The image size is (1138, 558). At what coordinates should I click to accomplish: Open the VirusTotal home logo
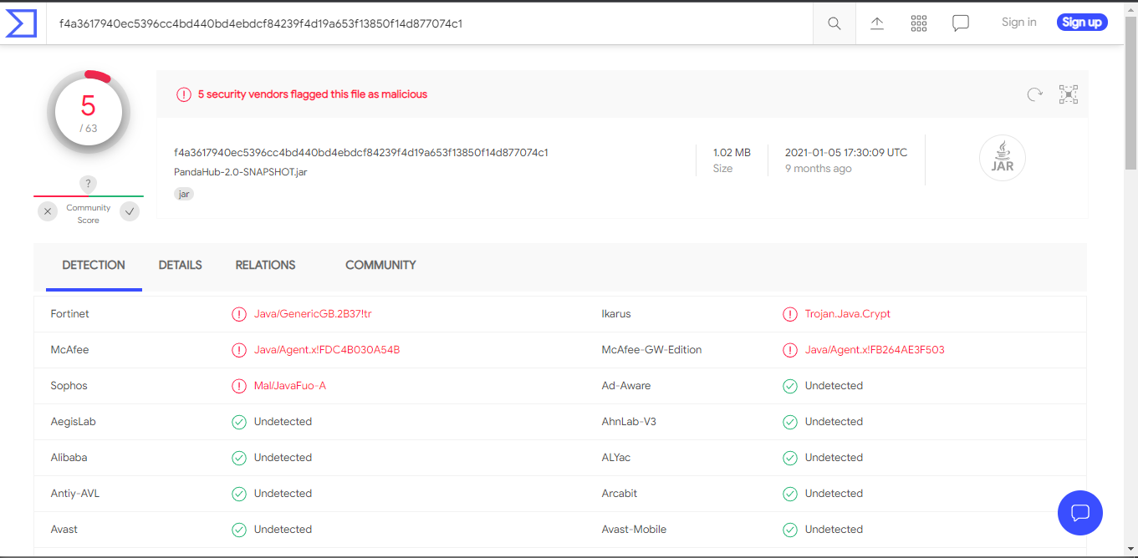21,23
